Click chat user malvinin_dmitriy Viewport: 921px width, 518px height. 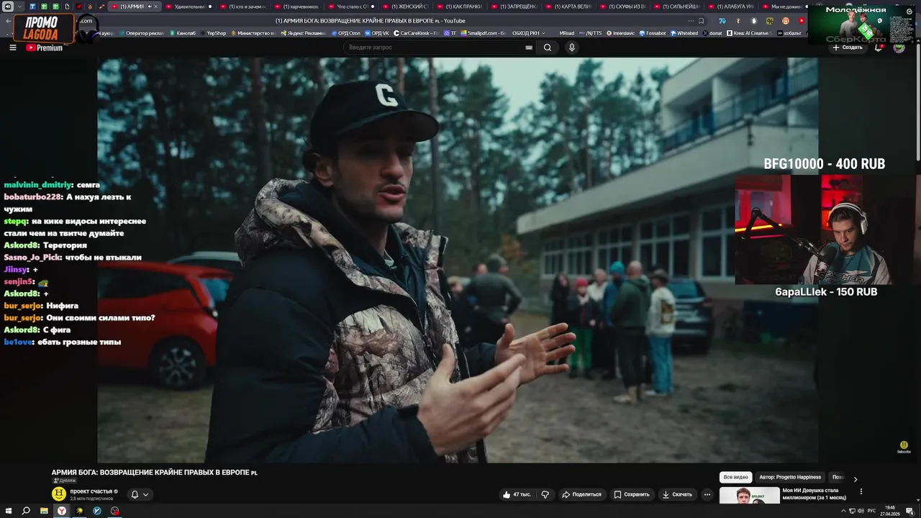coord(37,185)
